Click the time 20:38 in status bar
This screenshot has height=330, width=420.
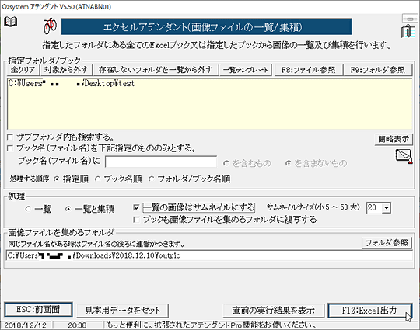tap(77, 325)
